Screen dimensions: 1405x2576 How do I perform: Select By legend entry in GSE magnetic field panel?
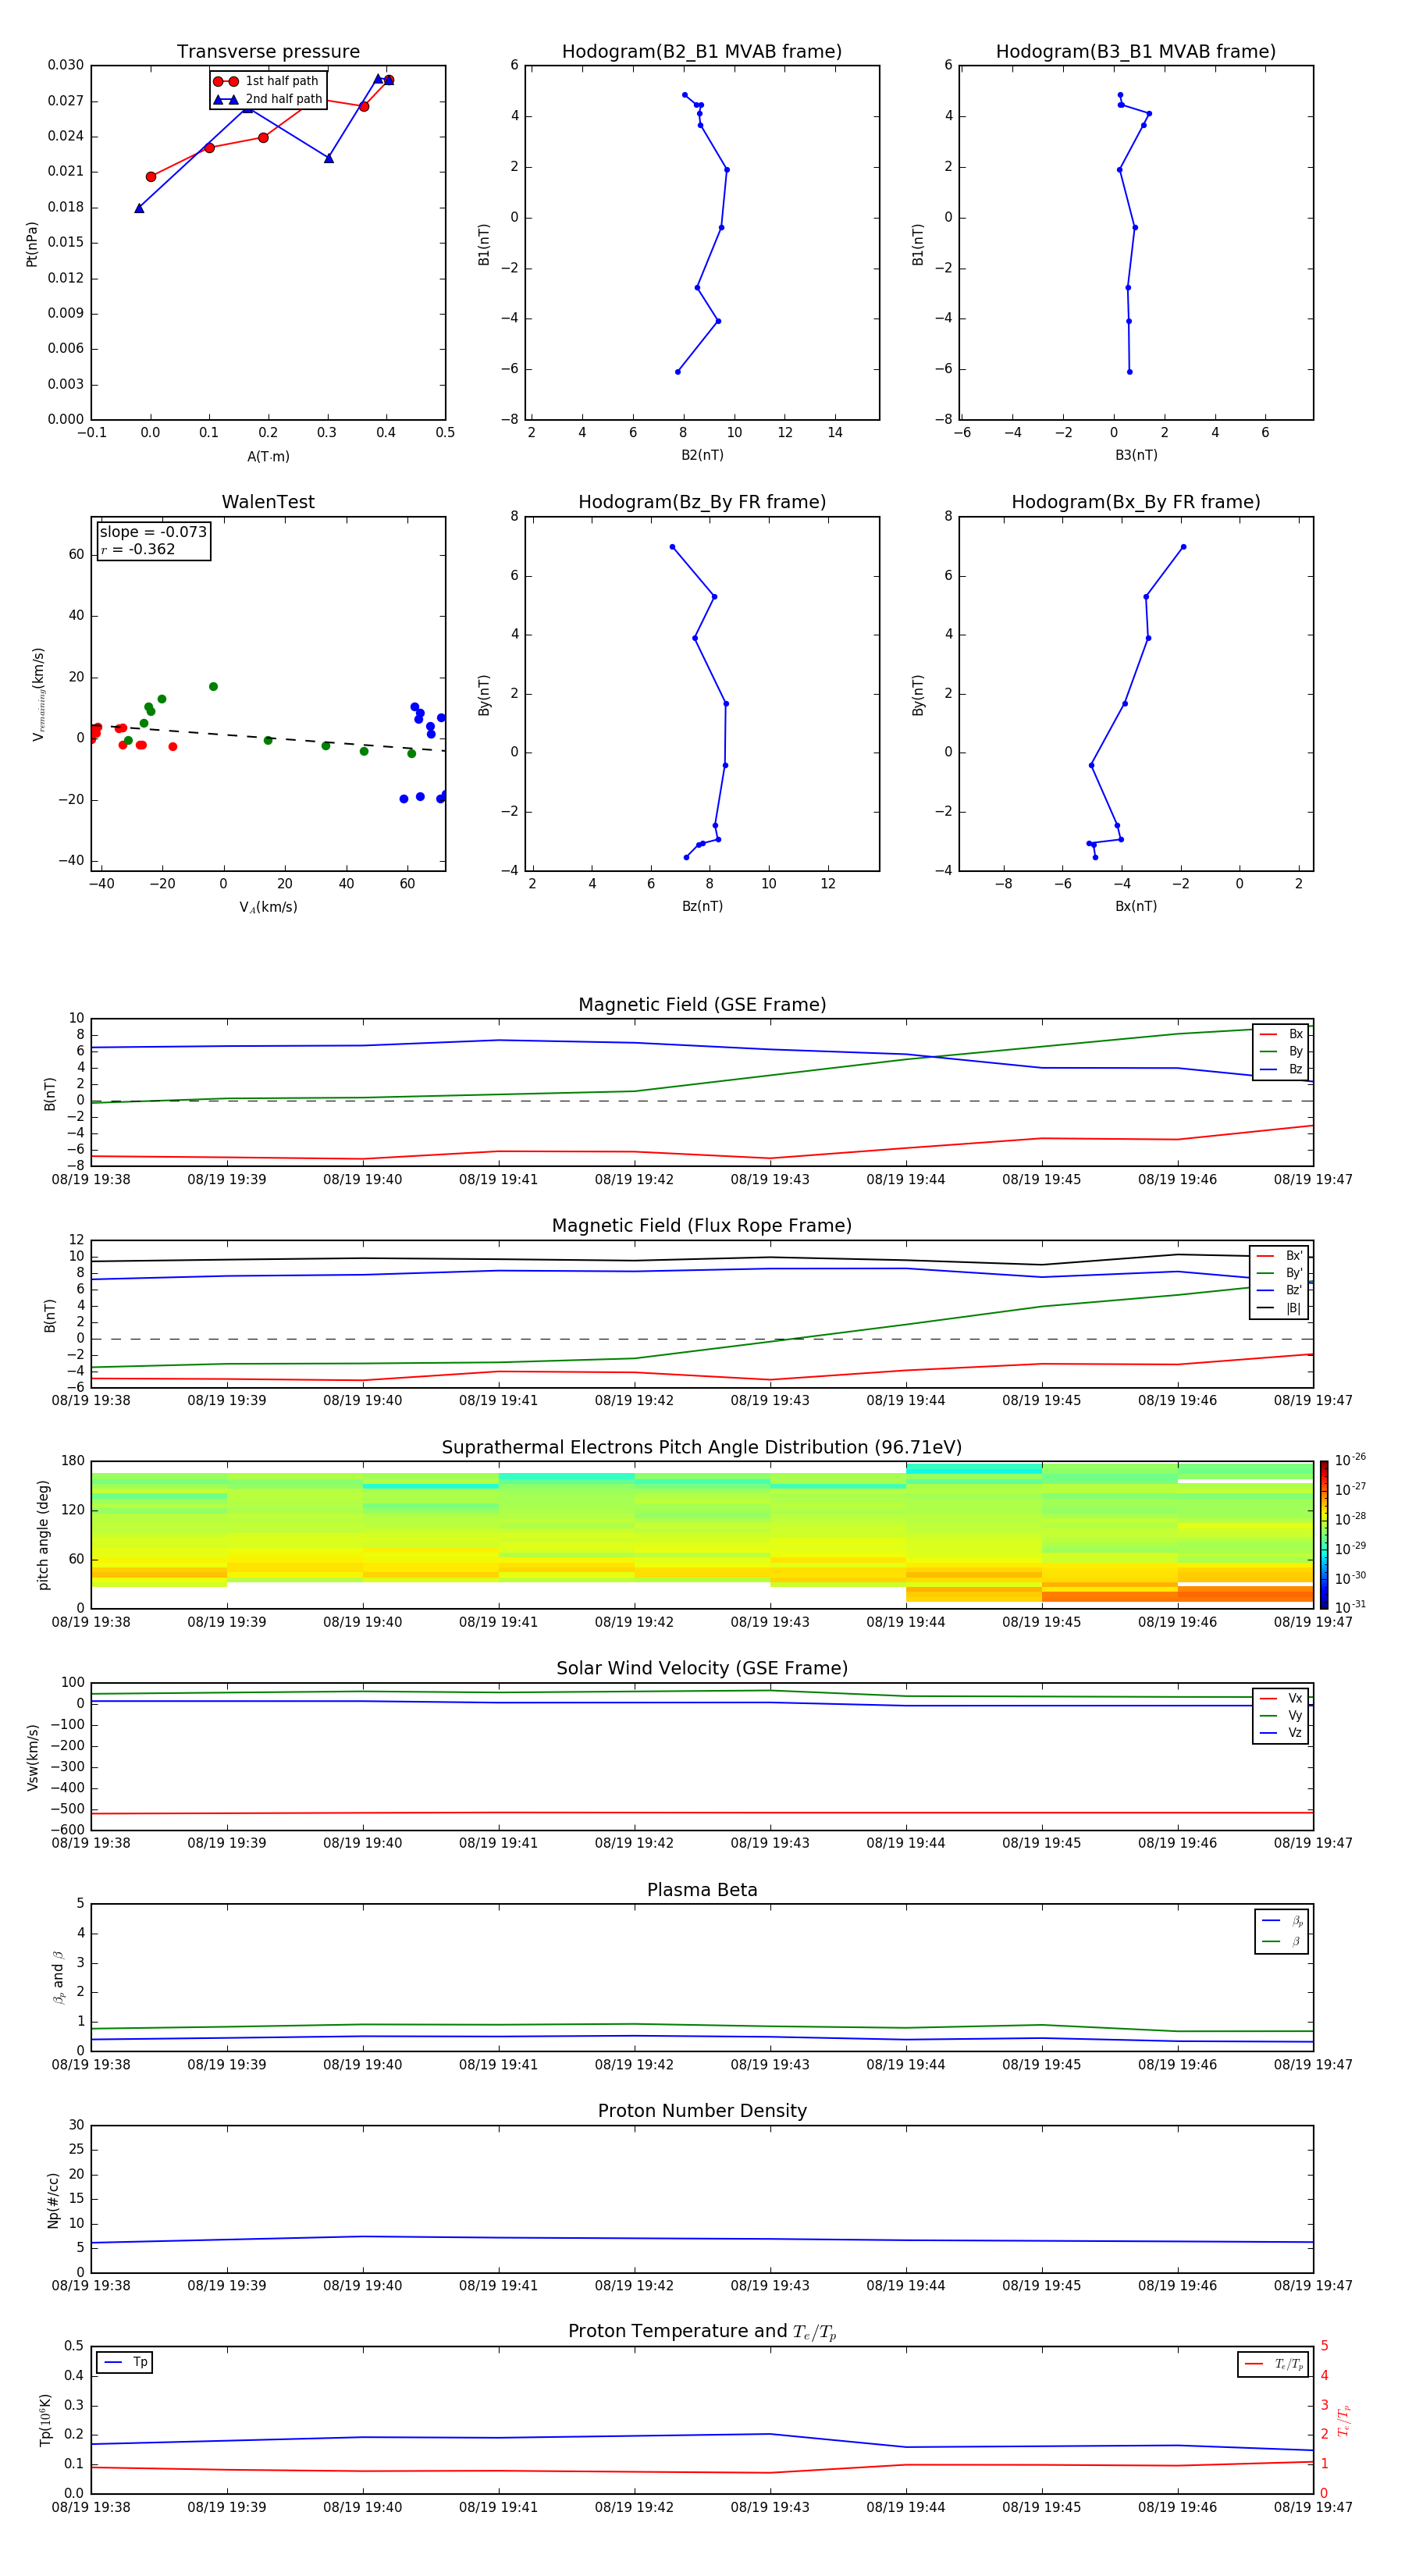tap(1281, 1052)
